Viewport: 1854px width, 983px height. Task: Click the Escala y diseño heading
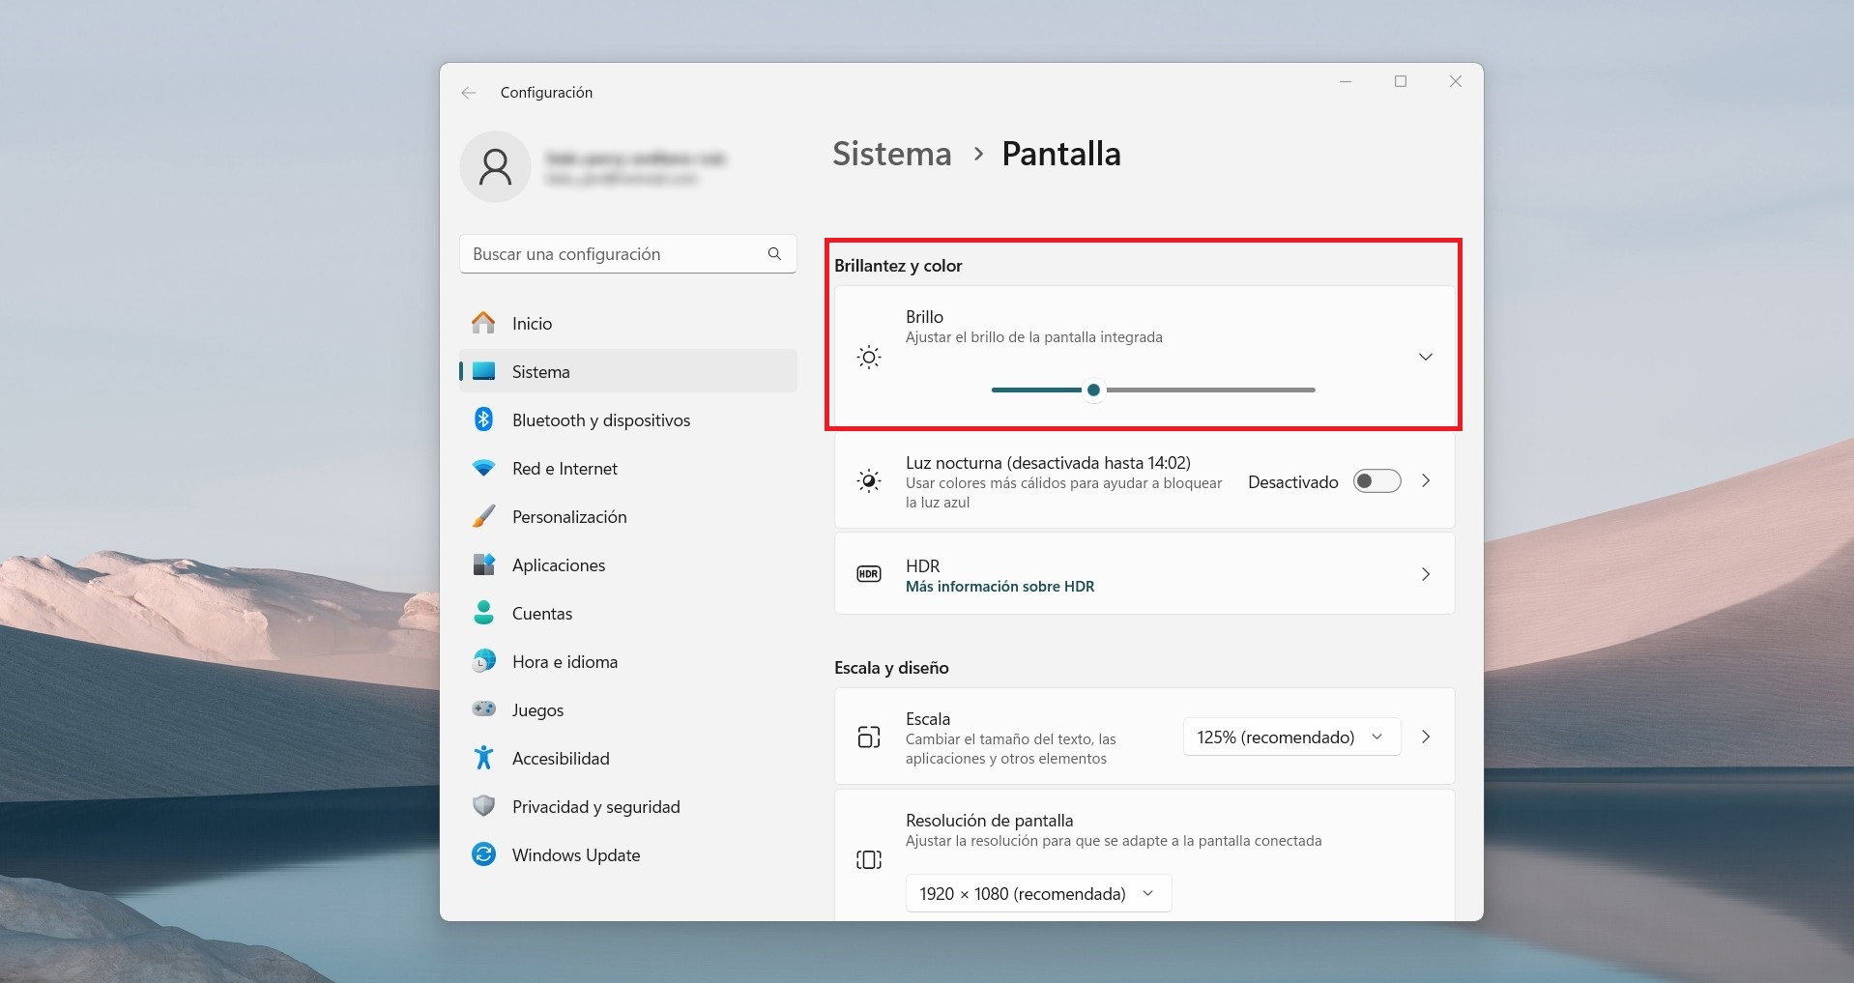point(891,667)
